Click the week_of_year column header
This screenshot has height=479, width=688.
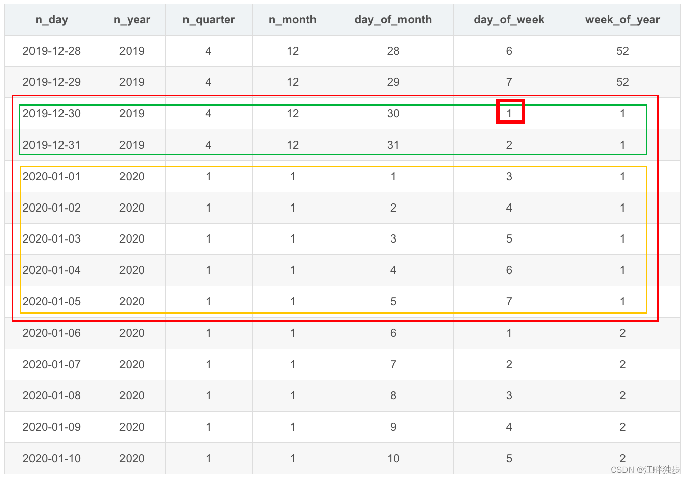pyautogui.click(x=622, y=20)
